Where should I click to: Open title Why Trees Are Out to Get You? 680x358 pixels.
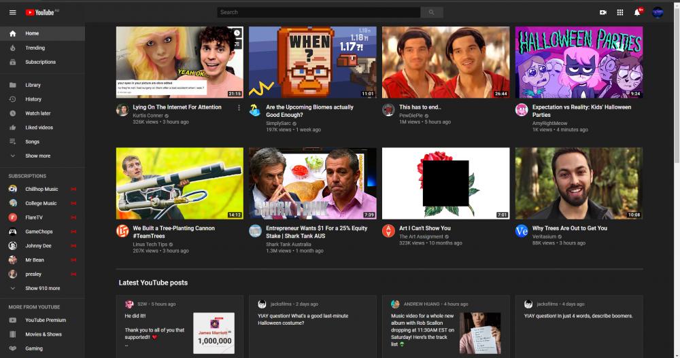pos(570,228)
